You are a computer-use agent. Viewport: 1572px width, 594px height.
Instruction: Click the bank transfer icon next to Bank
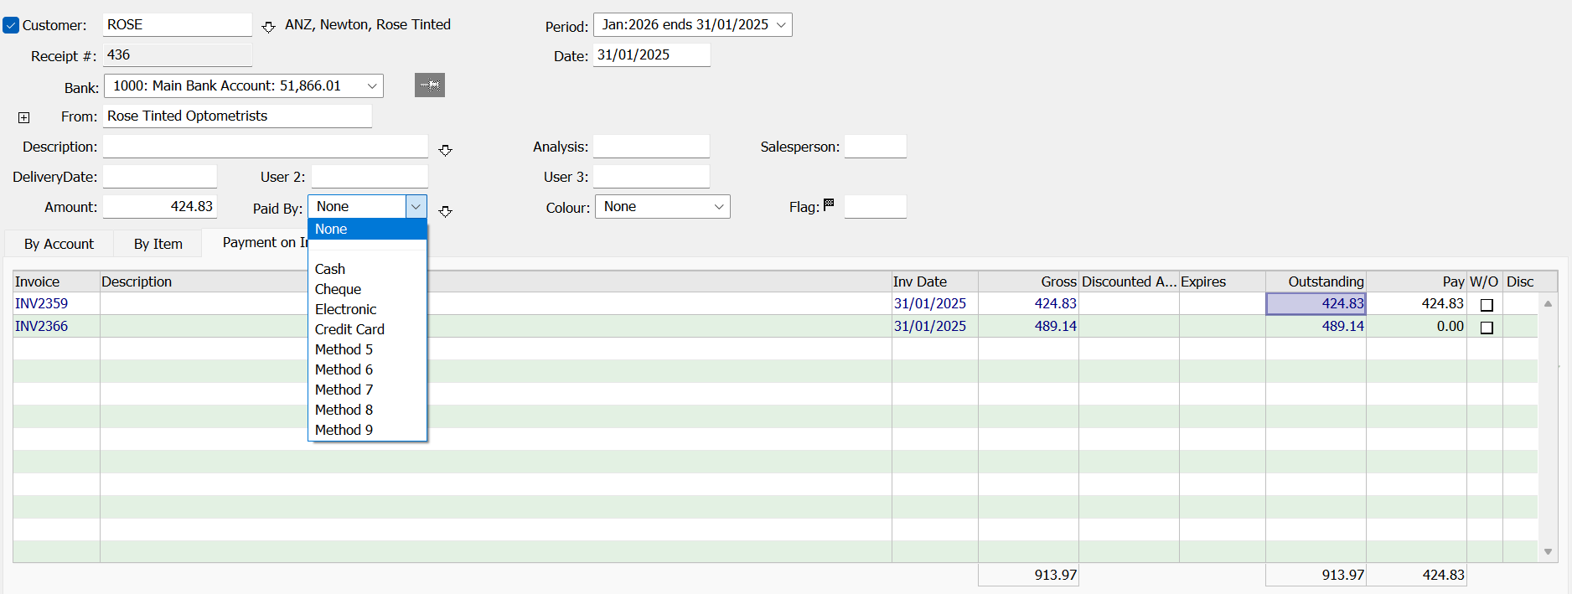pos(430,85)
